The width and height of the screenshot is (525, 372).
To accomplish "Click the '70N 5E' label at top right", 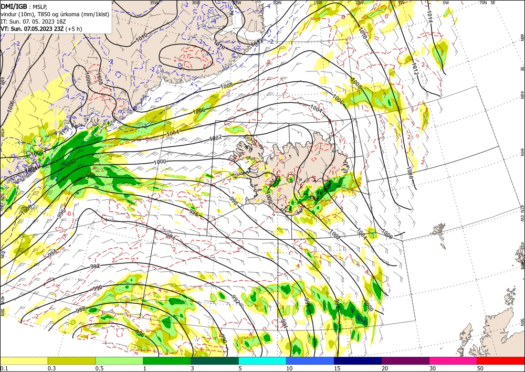I will click(x=487, y=3).
